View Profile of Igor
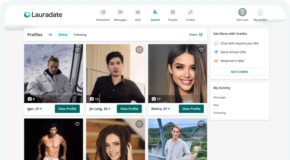 (x=67, y=109)
